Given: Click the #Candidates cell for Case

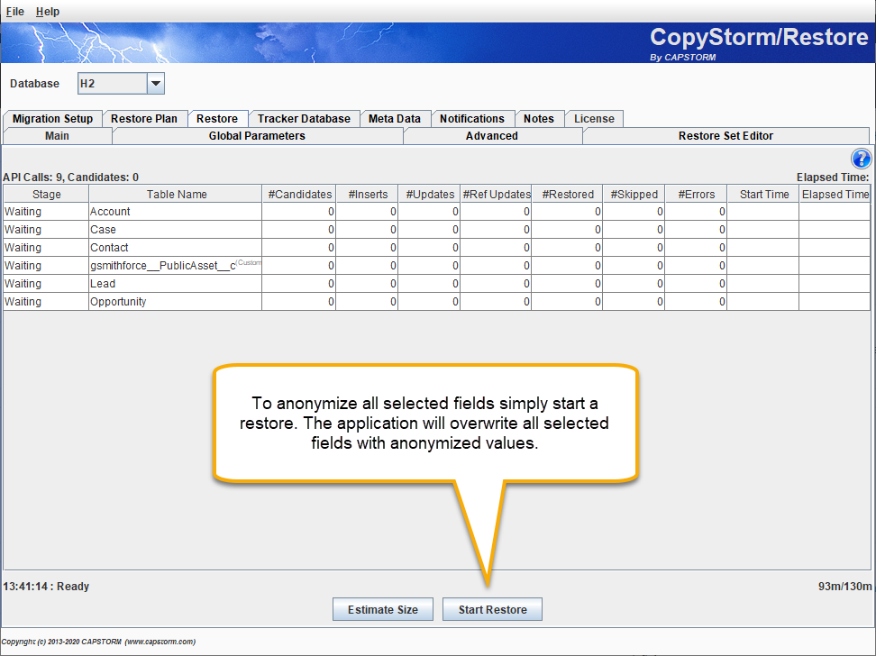Looking at the screenshot, I should [299, 230].
